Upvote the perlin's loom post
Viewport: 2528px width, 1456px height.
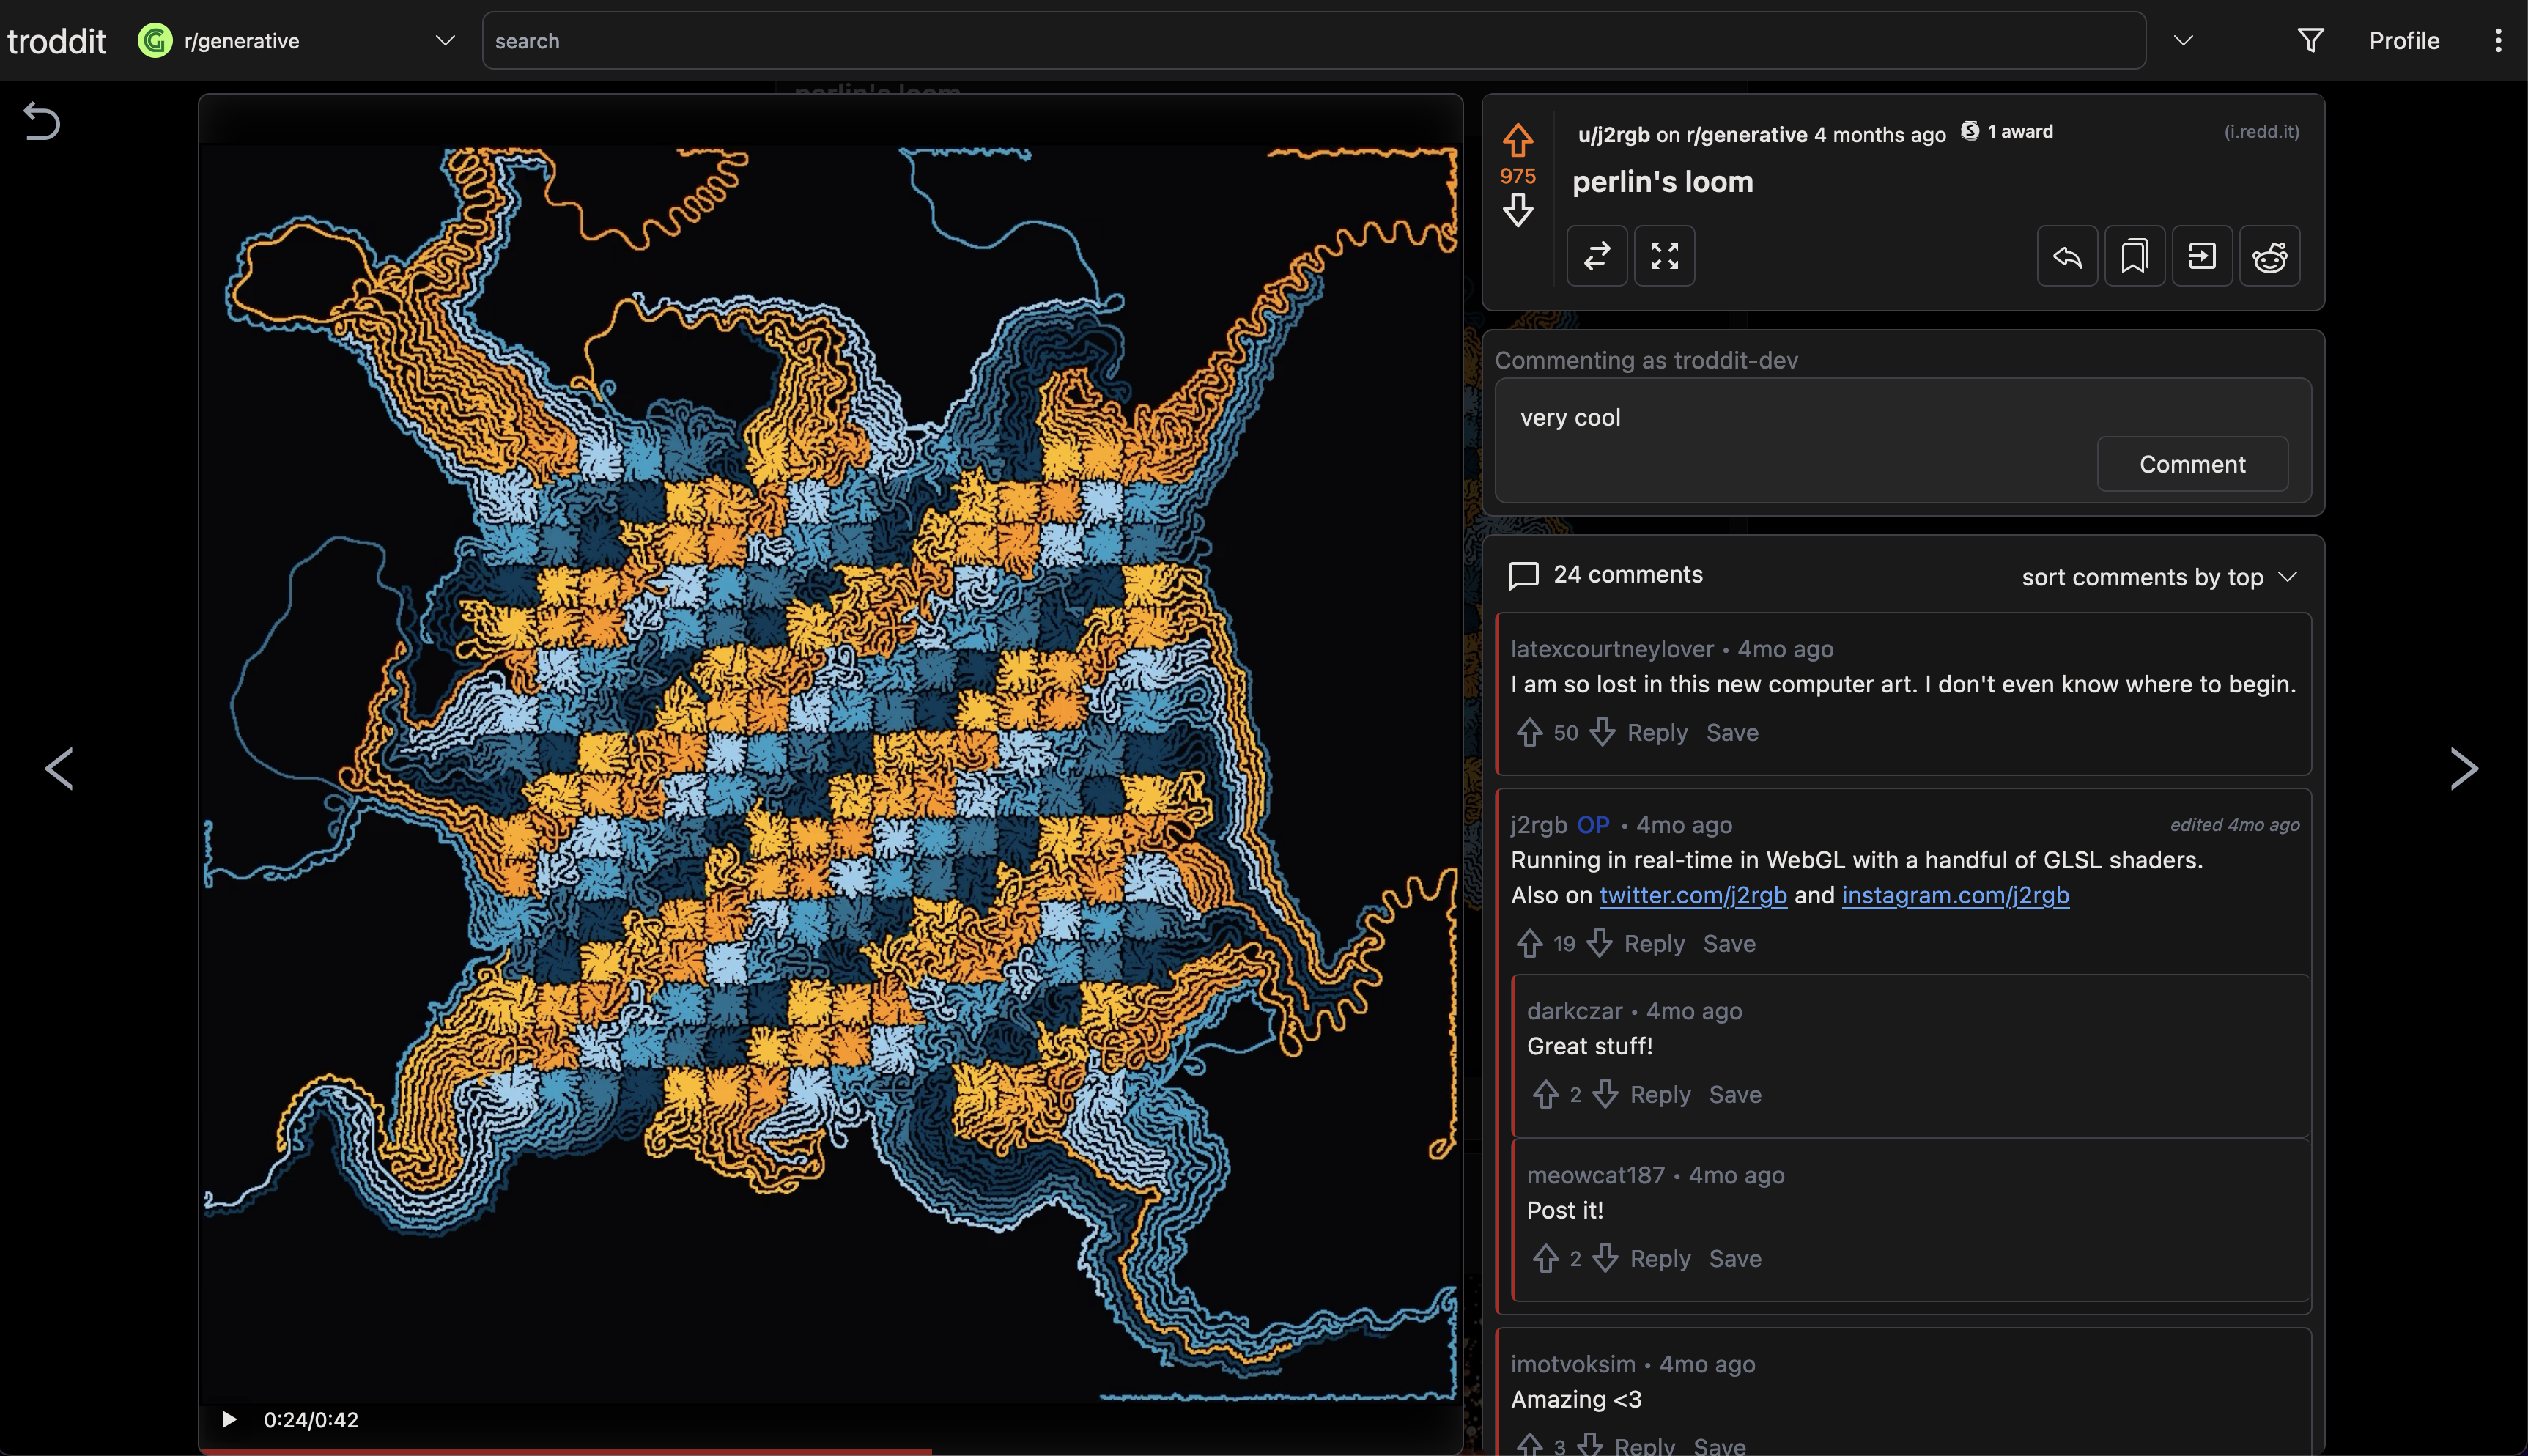[x=1517, y=140]
